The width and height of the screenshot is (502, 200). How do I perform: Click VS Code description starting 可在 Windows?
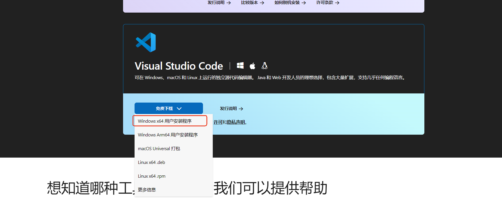click(271, 78)
